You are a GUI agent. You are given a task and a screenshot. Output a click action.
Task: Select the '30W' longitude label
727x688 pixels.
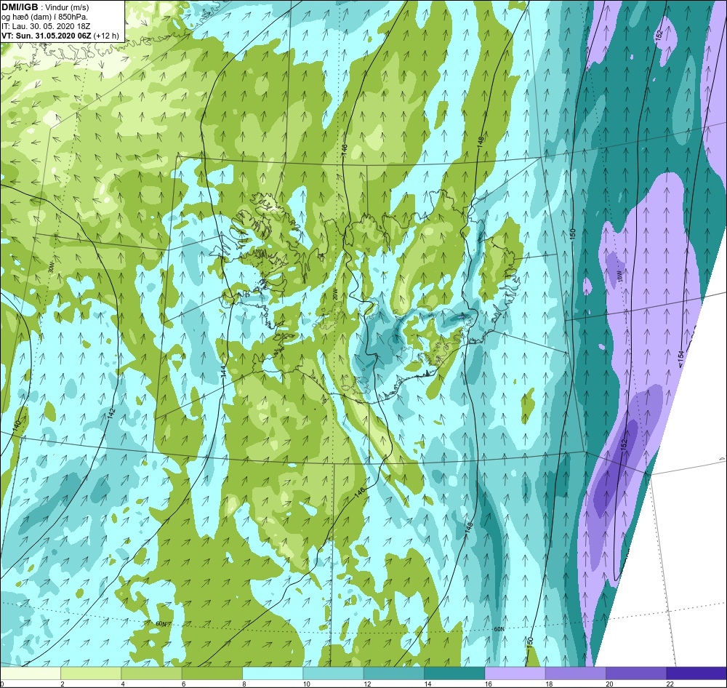point(51,268)
